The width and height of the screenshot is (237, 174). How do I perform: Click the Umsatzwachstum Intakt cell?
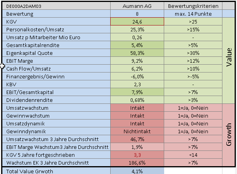click(137, 108)
